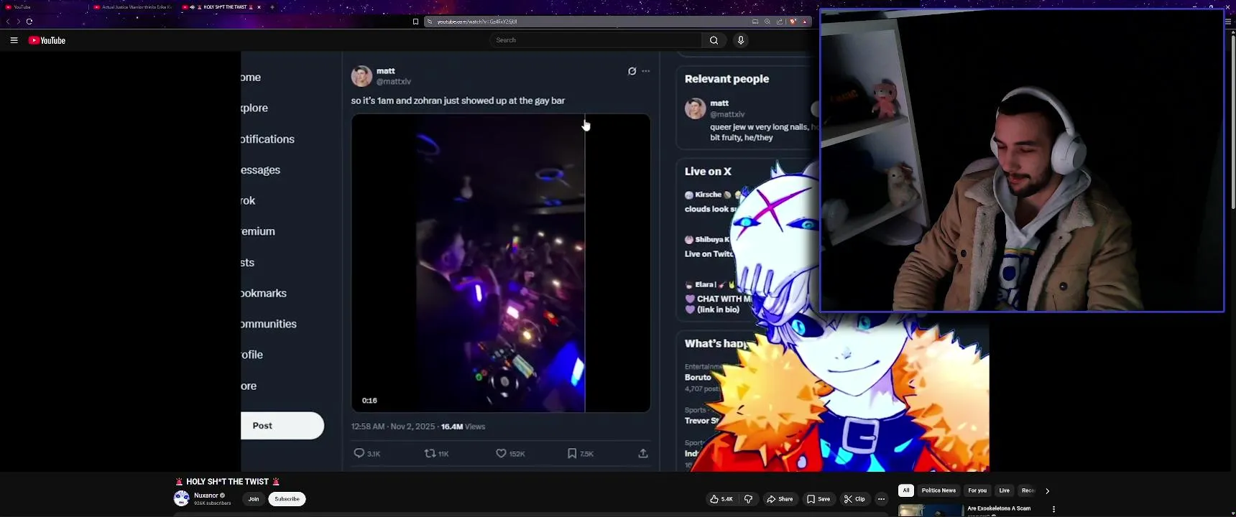Image resolution: width=1236 pixels, height=517 pixels.
Task: Click the Join membership button
Action: click(x=254, y=499)
